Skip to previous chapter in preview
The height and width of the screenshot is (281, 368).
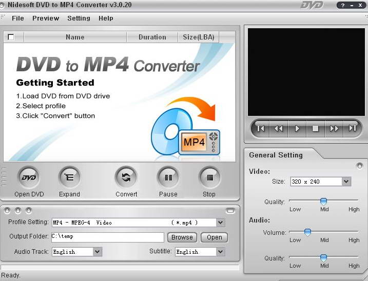point(261,129)
